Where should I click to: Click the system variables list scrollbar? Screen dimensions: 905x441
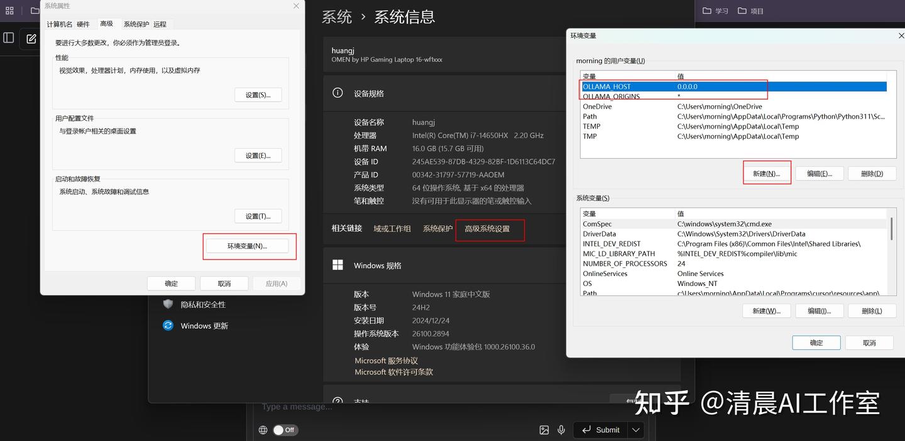pos(891,228)
